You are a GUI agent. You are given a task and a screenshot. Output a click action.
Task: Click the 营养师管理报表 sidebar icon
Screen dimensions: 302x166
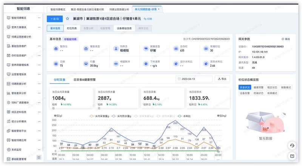pos(8,65)
